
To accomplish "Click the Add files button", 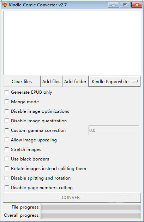I will [x=51, y=81].
